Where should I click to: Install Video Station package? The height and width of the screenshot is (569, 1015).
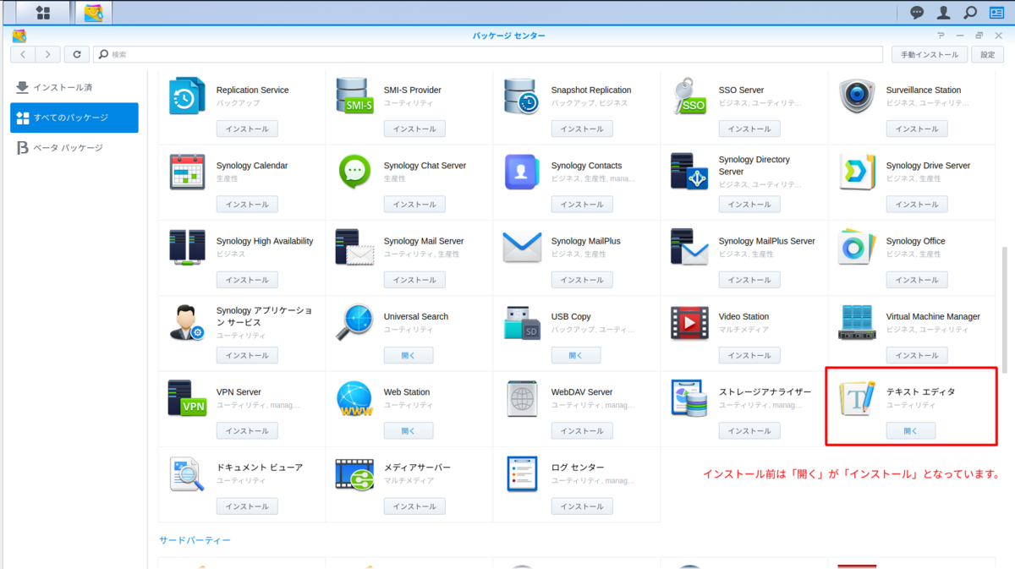coord(749,356)
